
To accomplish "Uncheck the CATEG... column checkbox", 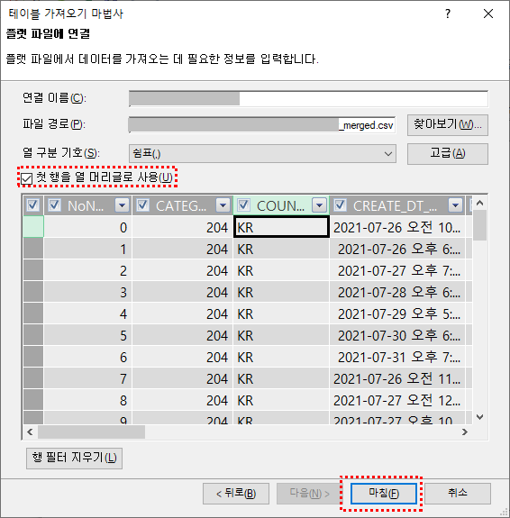I will (142, 205).
